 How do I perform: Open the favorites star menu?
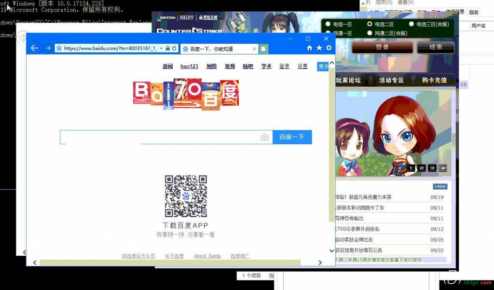[319, 48]
